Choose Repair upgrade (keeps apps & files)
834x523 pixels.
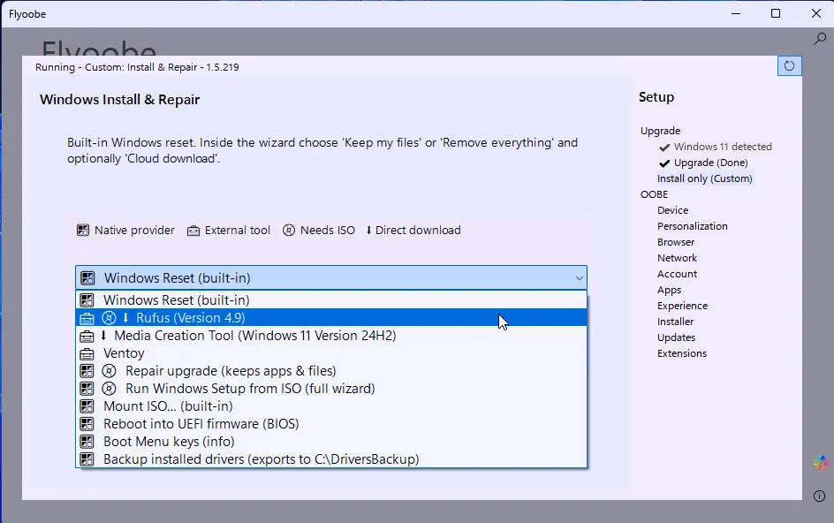click(x=330, y=371)
